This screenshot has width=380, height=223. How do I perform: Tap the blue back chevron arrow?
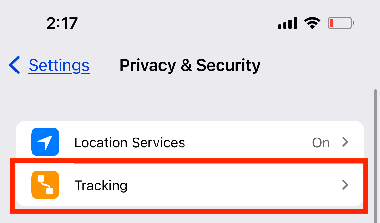15,65
